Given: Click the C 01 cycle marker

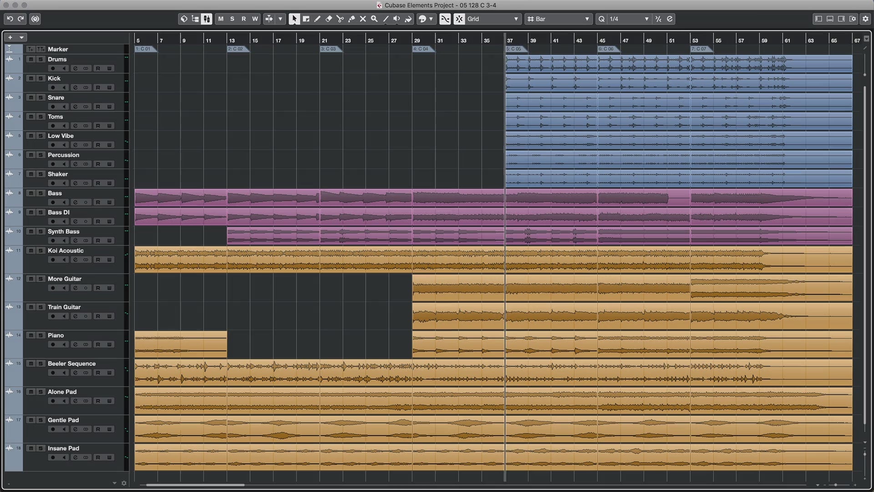Looking at the screenshot, I should tap(146, 49).
